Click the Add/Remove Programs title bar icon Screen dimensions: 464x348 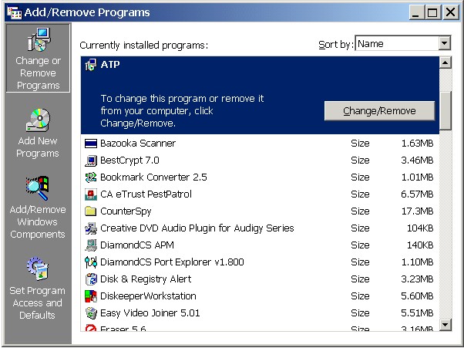pyautogui.click(x=14, y=13)
